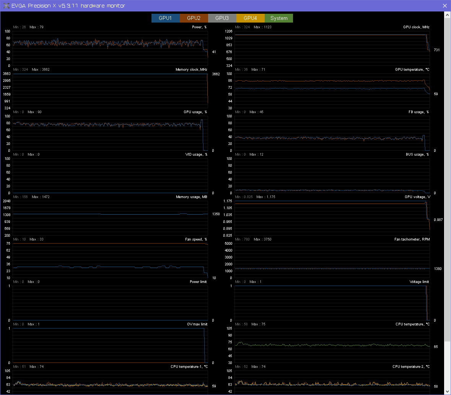Click the current CPU temperature-2 value 58
The width and height of the screenshot is (451, 395).
click(x=436, y=387)
